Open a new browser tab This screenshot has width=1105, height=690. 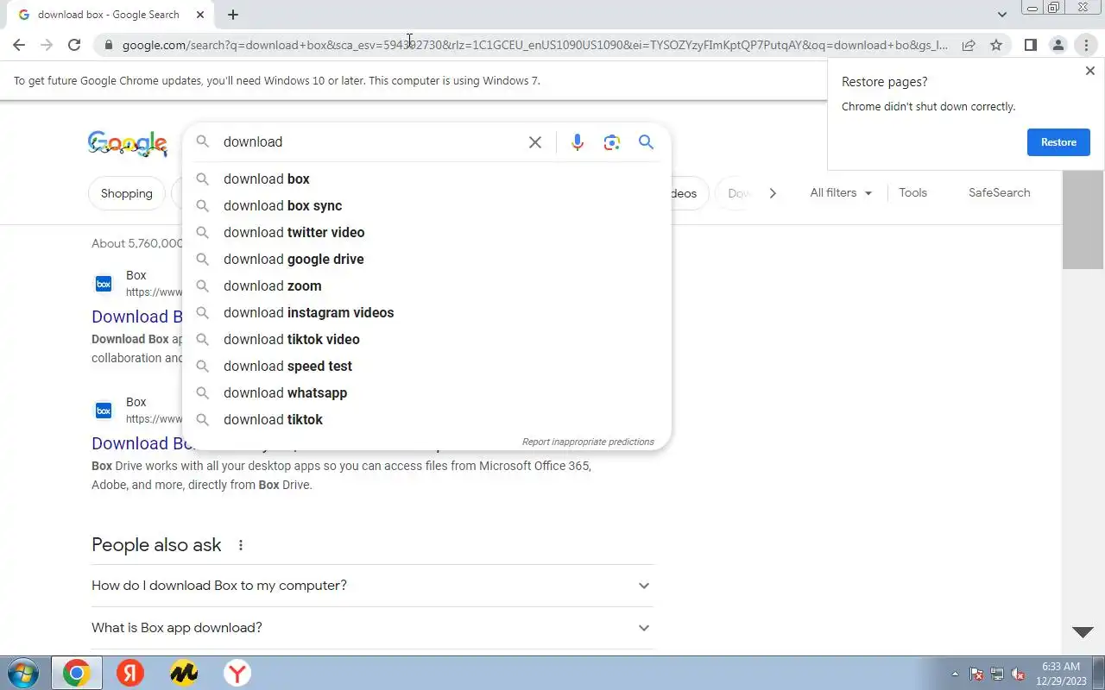point(233,15)
